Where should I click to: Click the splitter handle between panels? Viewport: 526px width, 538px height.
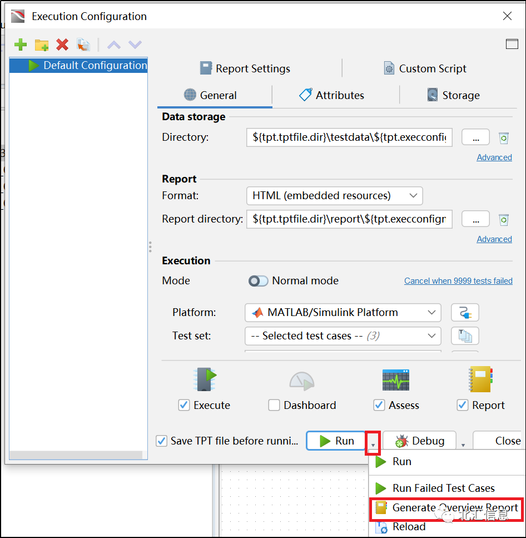pos(150,247)
